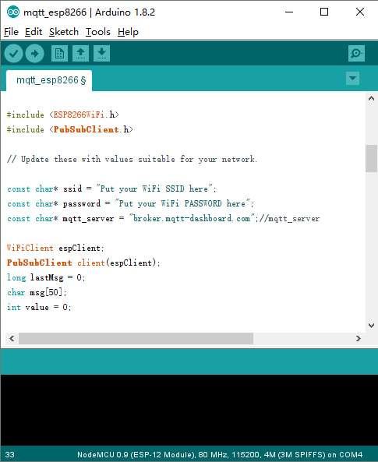Screen dimensions: 378x462
Task: Click the horizontal scrollbar right arrow
Action: pyautogui.click(x=359, y=339)
